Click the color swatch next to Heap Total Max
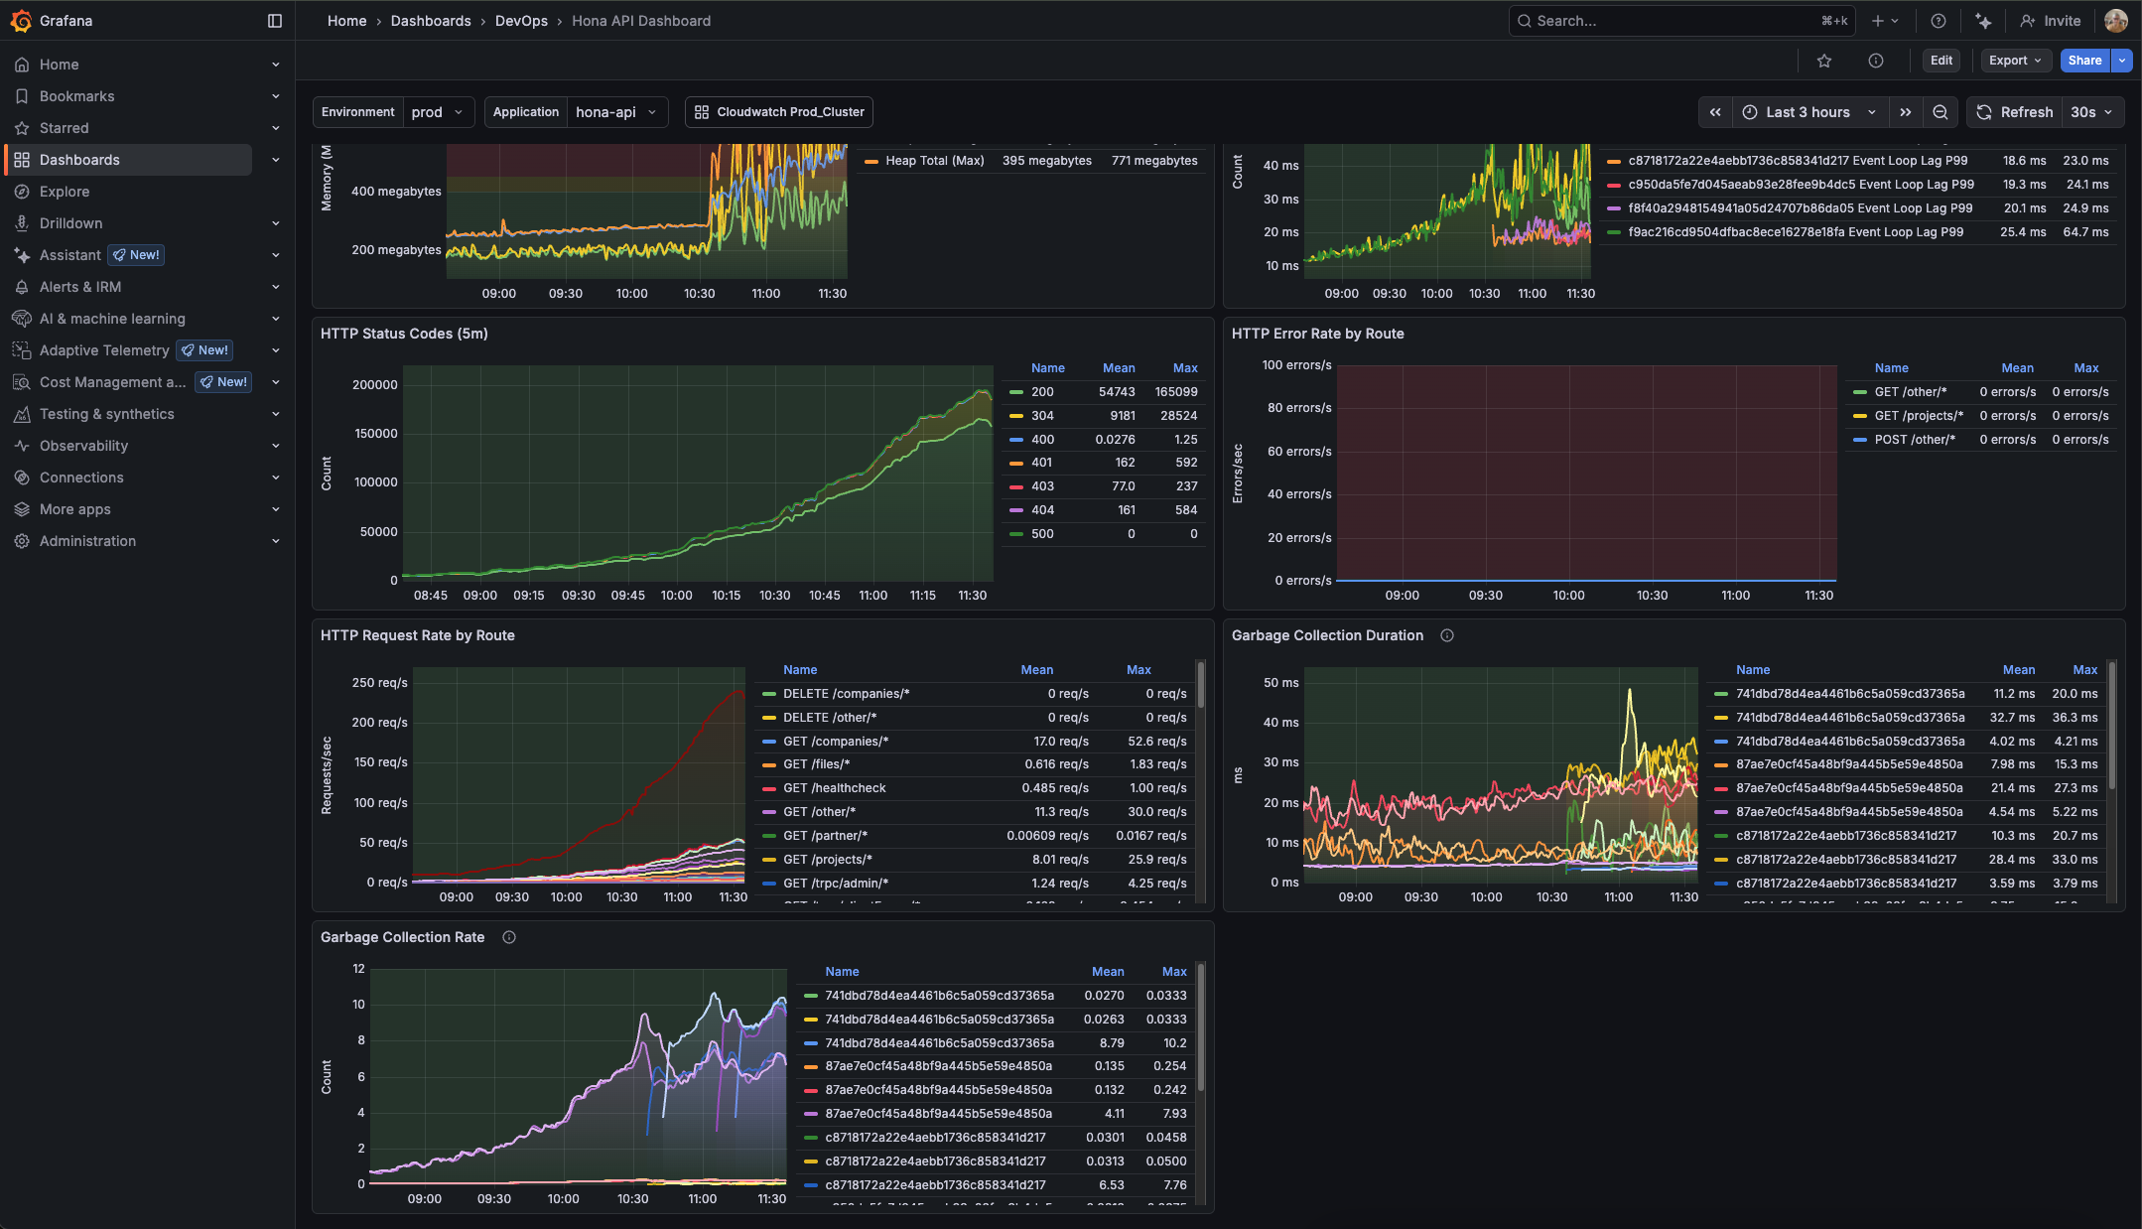 [871, 160]
